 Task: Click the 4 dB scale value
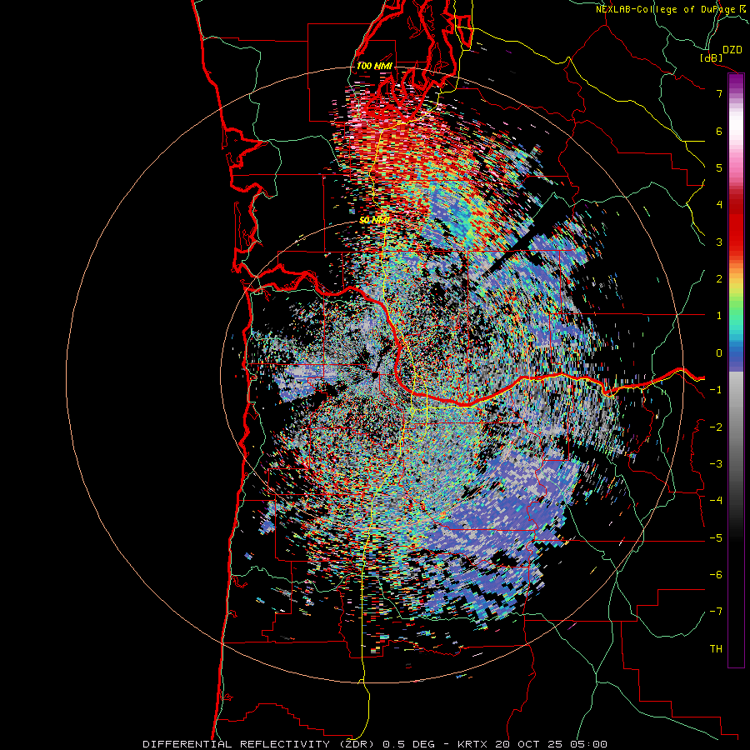tap(719, 205)
